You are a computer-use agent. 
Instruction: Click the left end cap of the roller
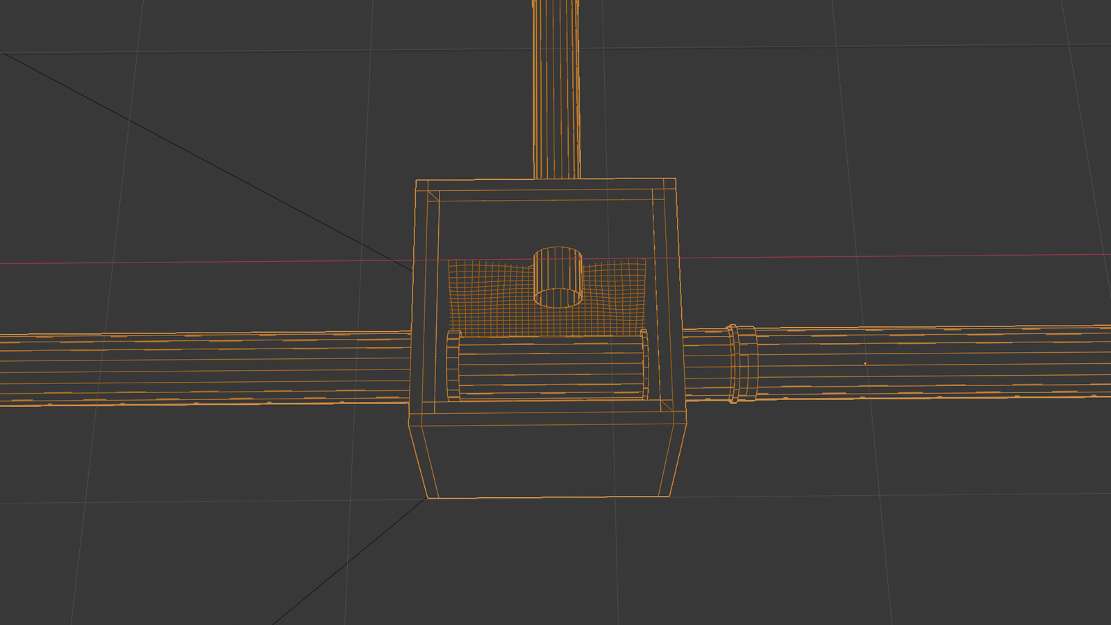453,367
